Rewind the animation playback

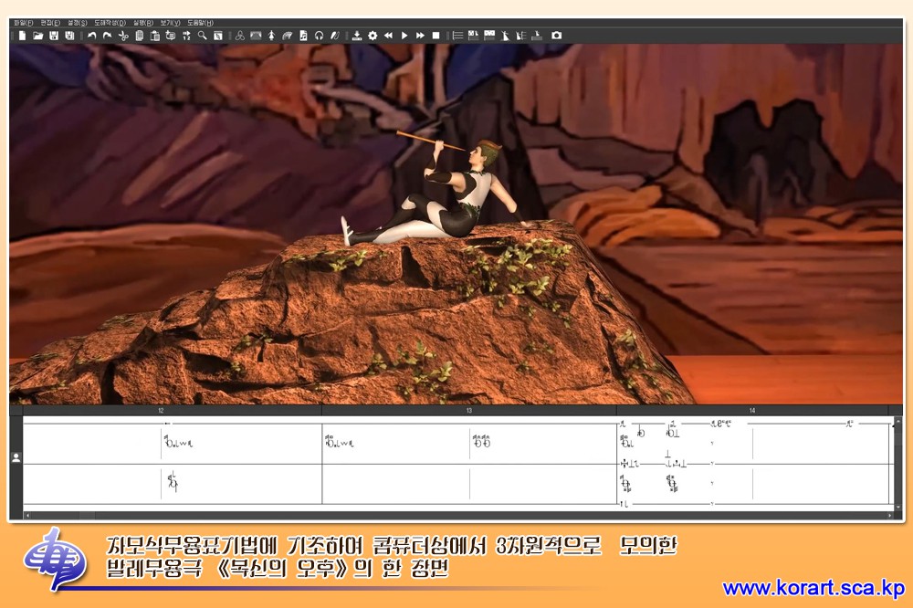pyautogui.click(x=388, y=36)
